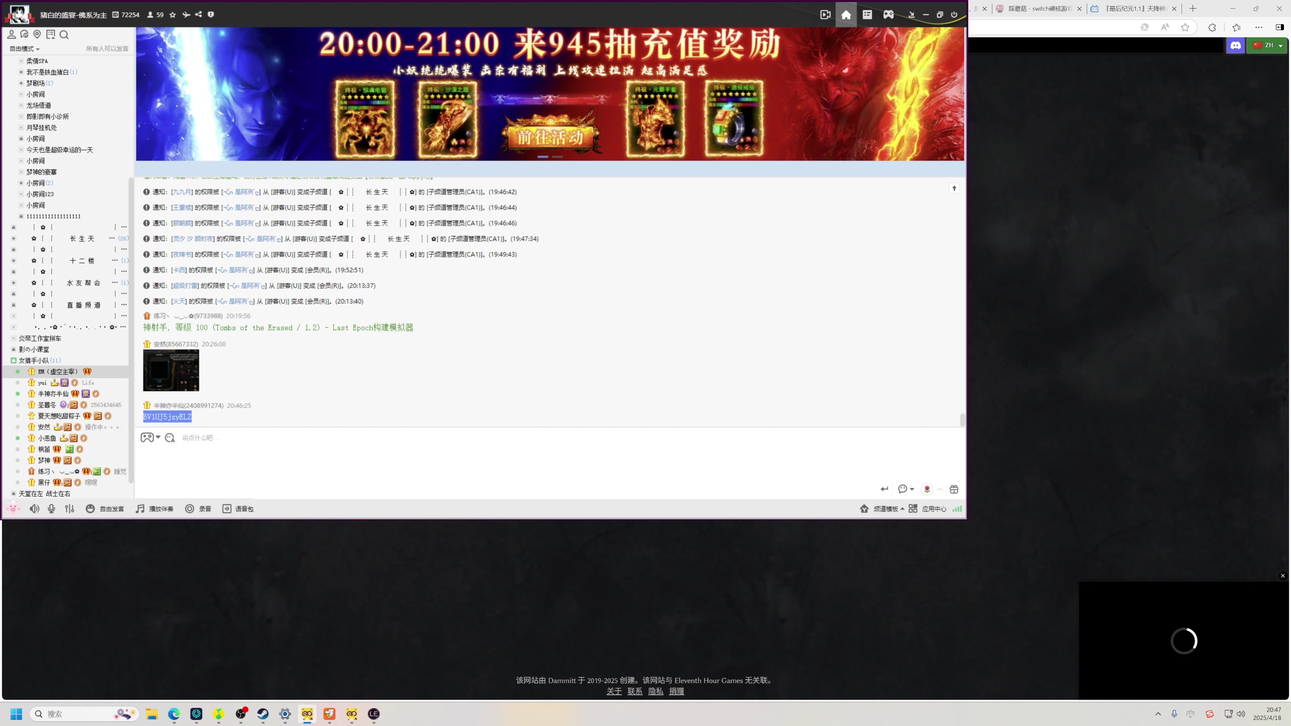Expand the 水友帮会 channel group
The image size is (1291, 726).
coord(14,283)
